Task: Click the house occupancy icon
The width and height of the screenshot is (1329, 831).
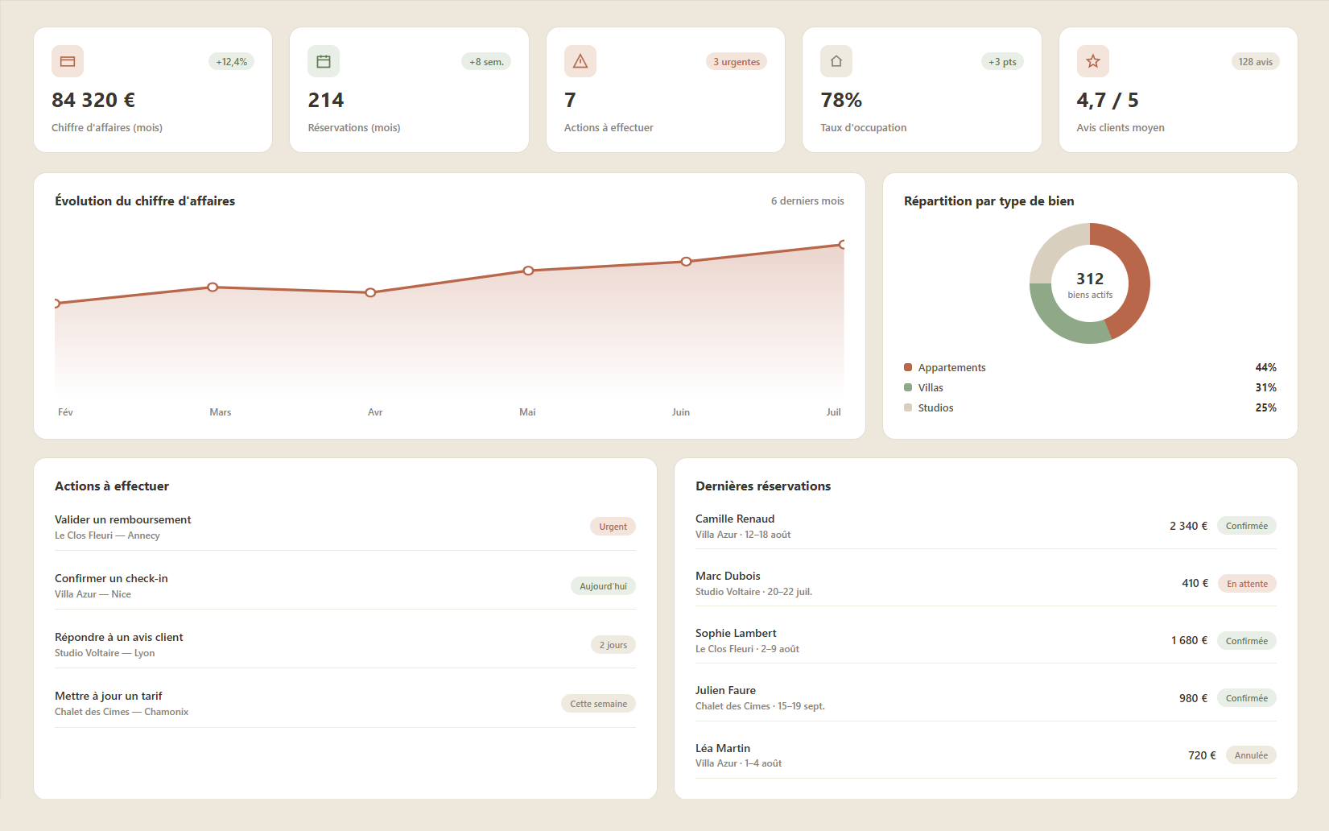Action: click(x=836, y=61)
